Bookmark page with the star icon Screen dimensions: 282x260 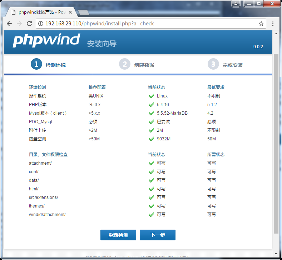[261, 24]
